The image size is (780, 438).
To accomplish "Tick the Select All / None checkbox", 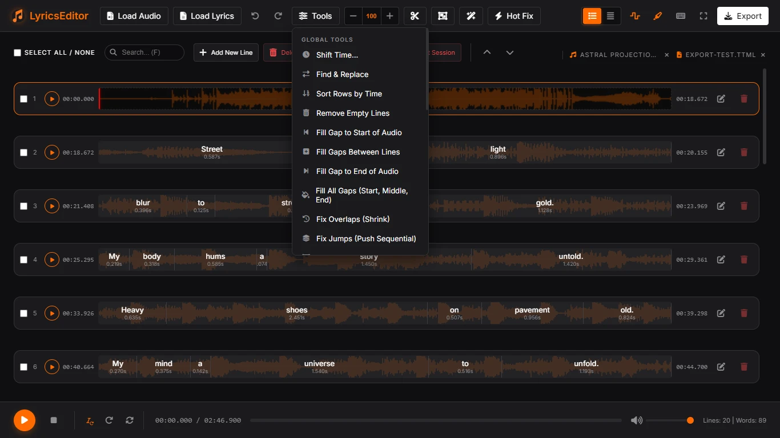I will [18, 52].
